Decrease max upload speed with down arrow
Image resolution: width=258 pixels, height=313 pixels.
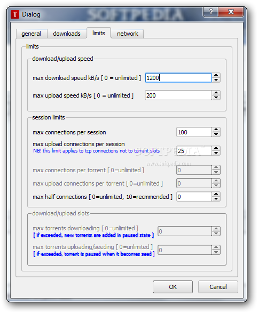216,98
